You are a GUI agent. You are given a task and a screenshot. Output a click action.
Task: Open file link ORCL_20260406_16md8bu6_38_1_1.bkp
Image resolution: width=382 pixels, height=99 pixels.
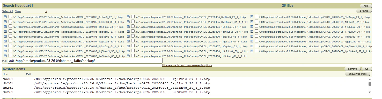tap(192, 32)
